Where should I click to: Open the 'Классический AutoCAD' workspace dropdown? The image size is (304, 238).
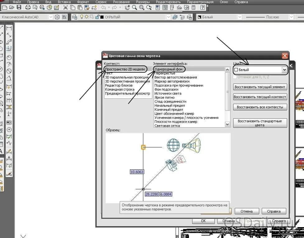pyautogui.click(x=51, y=17)
